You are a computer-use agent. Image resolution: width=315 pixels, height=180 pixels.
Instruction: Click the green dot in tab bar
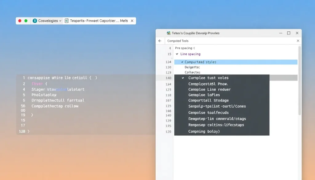point(26,21)
